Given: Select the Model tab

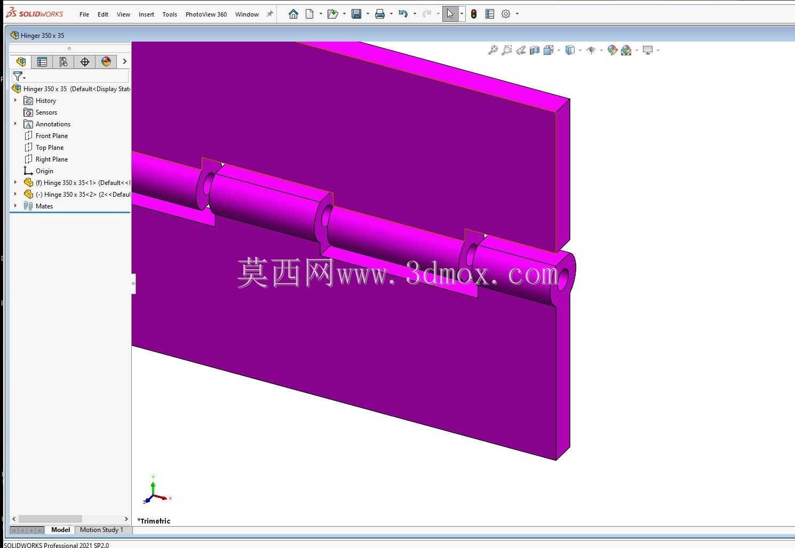Looking at the screenshot, I should coord(60,530).
